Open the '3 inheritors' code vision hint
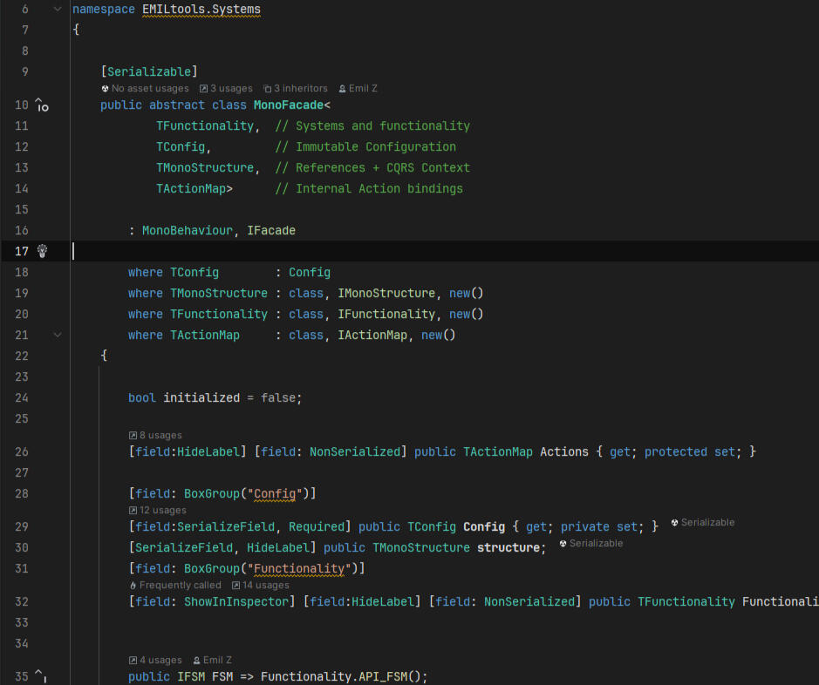 click(295, 88)
